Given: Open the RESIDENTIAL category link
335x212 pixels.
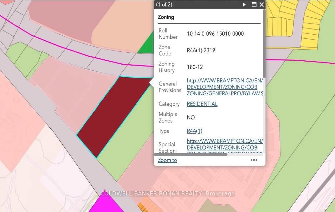Looking at the screenshot, I should point(202,104).
